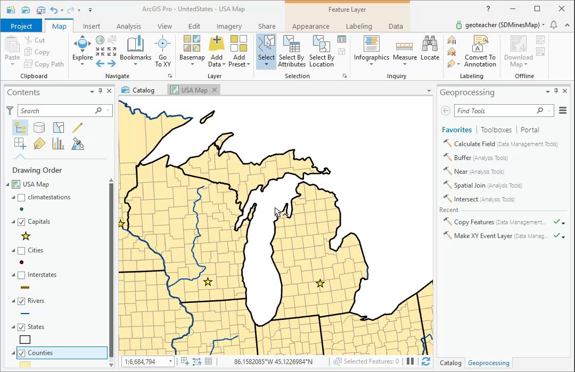
Task: Click the Project button
Action: pyautogui.click(x=21, y=26)
